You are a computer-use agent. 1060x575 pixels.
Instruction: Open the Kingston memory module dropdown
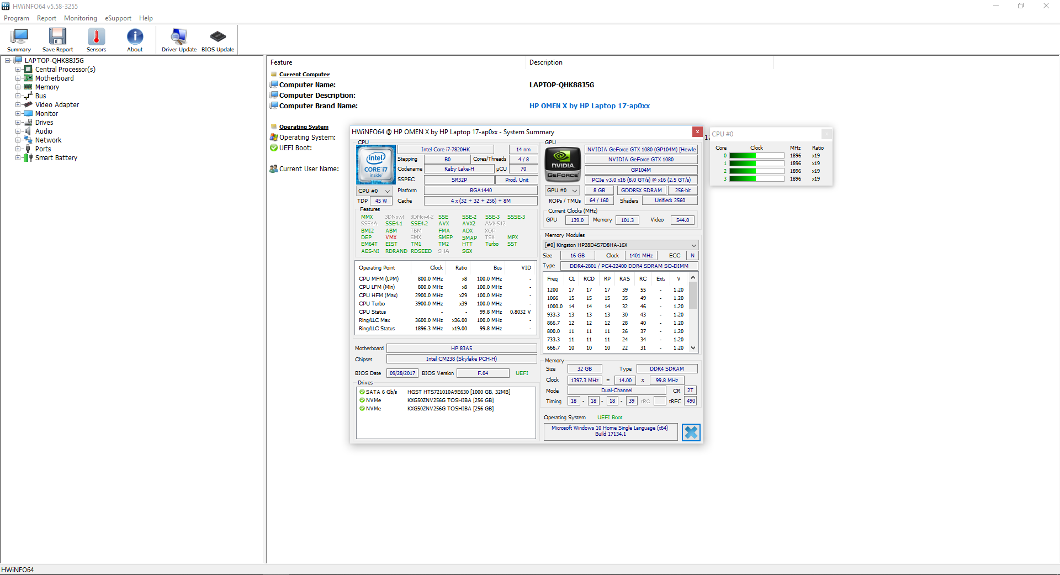pos(621,245)
